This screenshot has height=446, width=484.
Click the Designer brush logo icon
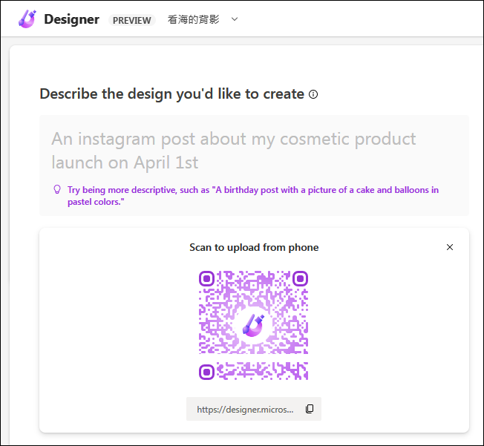(27, 19)
